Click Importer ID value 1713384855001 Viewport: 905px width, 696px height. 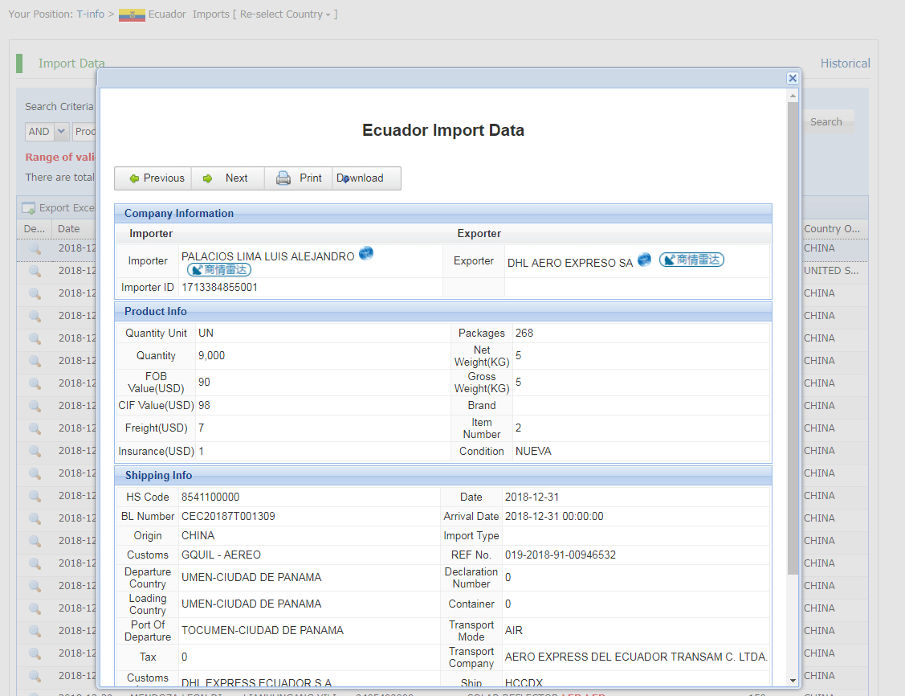(219, 287)
